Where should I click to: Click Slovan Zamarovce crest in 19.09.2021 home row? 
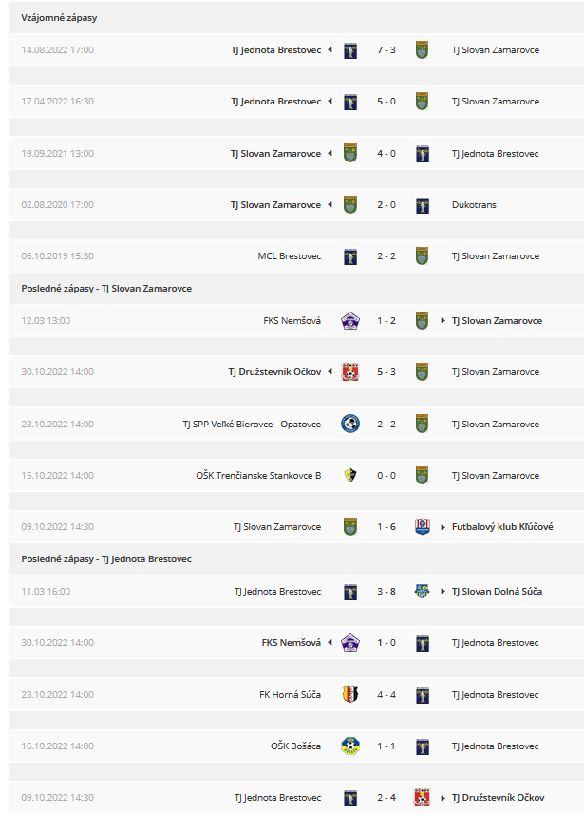pyautogui.click(x=349, y=154)
